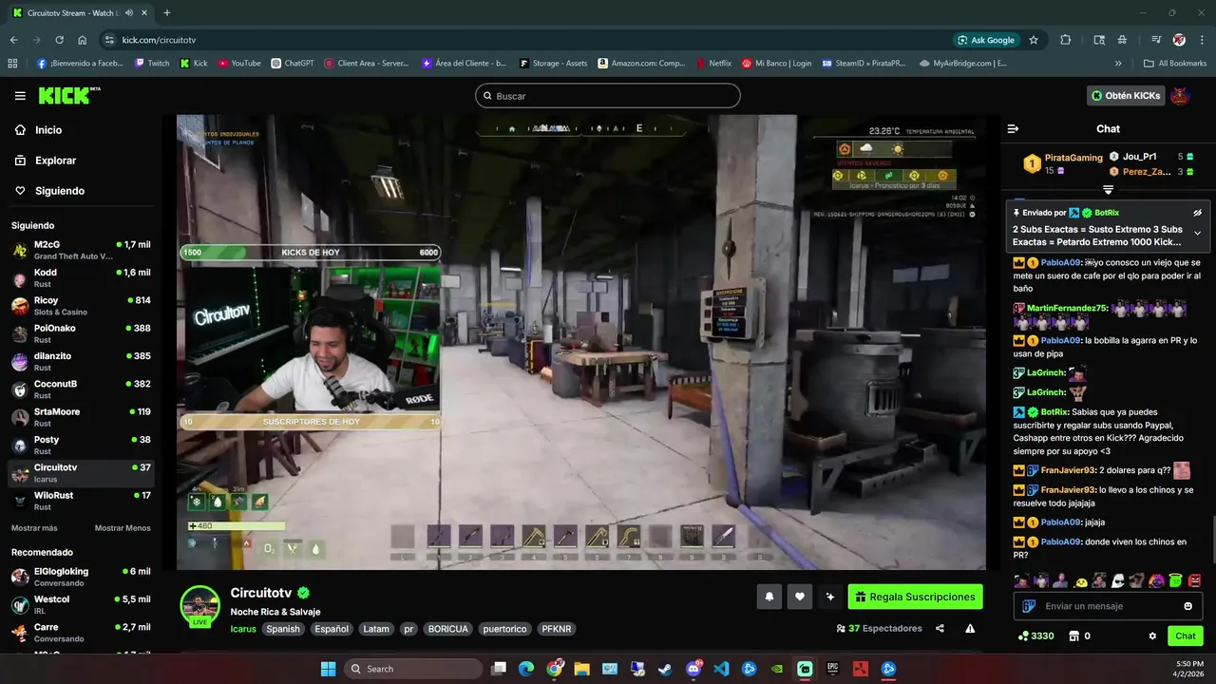
Task: Open Chrome extensions puzzle icon
Action: tap(1065, 40)
